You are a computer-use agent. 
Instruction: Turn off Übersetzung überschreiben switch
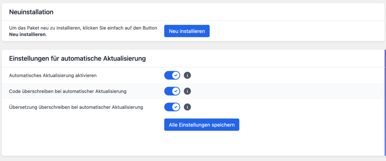[172, 107]
